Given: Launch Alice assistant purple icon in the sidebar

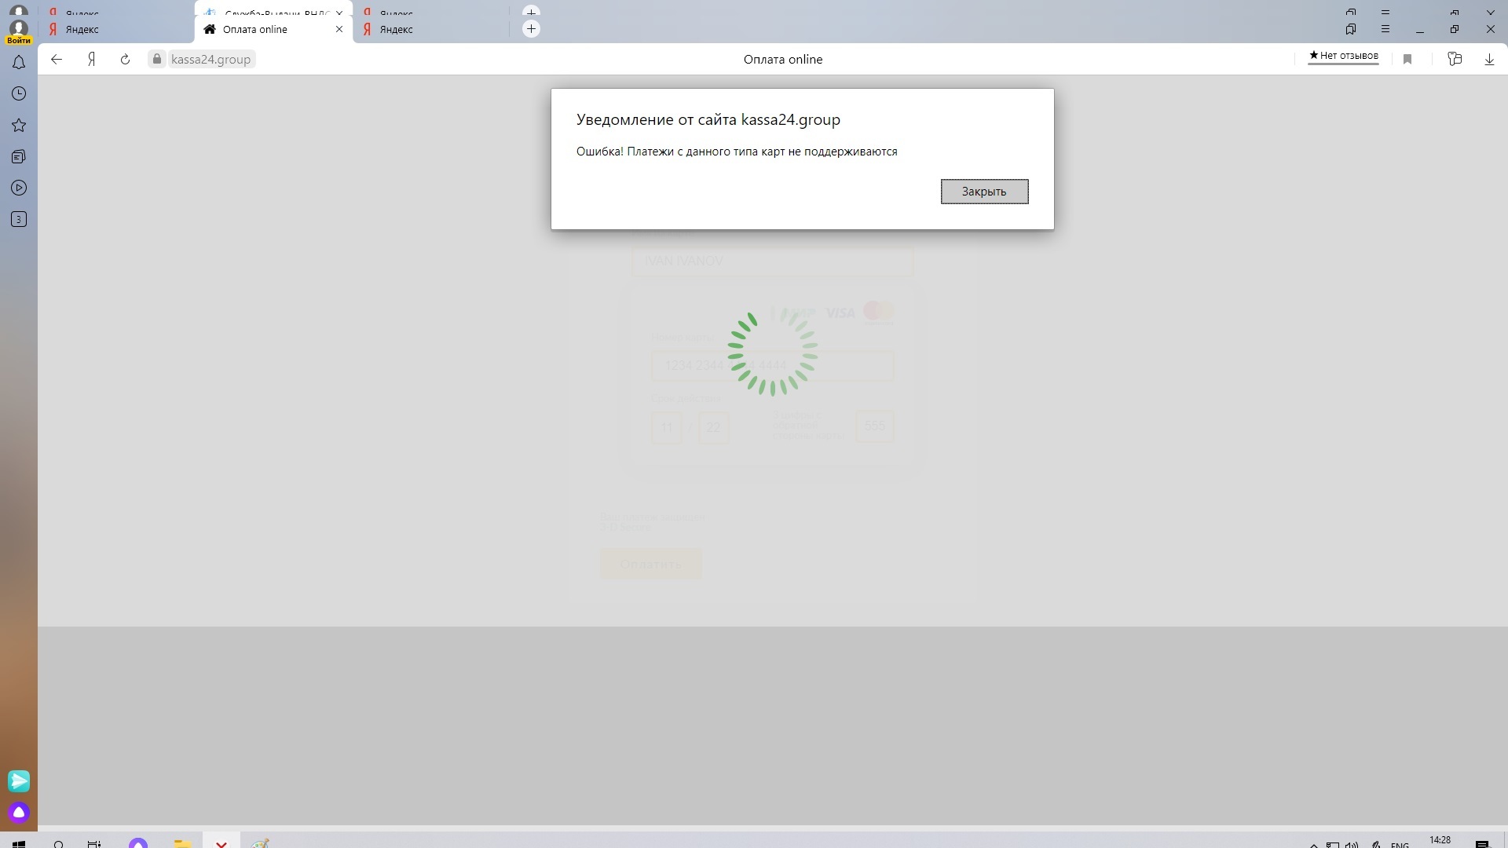Looking at the screenshot, I should tap(19, 813).
